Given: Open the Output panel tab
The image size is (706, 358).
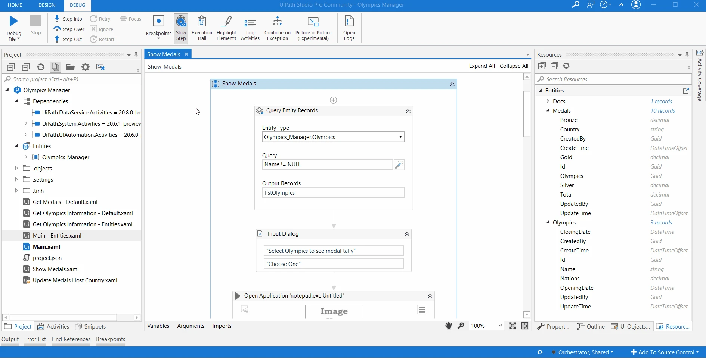Looking at the screenshot, I should [x=10, y=339].
